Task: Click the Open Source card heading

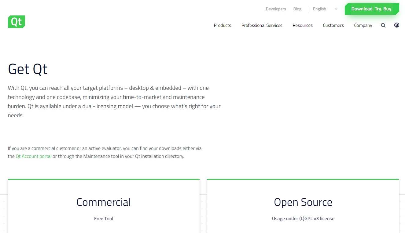Action: (x=303, y=202)
